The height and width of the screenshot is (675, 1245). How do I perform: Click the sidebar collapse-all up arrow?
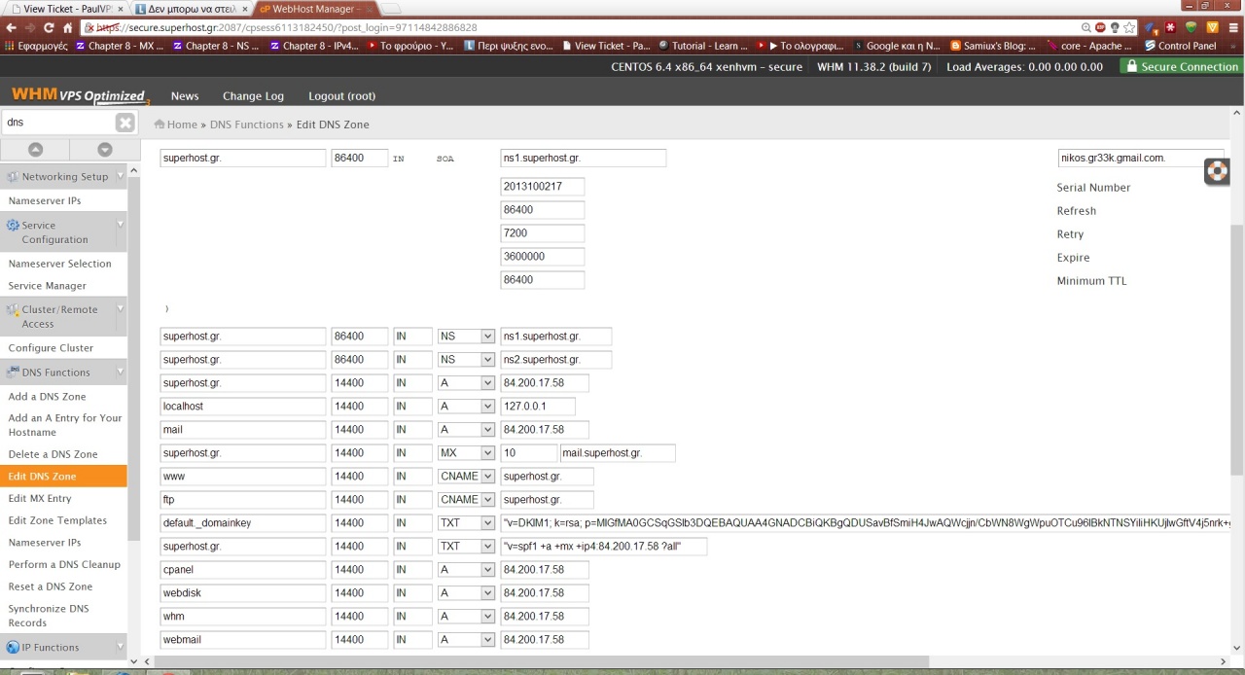click(35, 150)
